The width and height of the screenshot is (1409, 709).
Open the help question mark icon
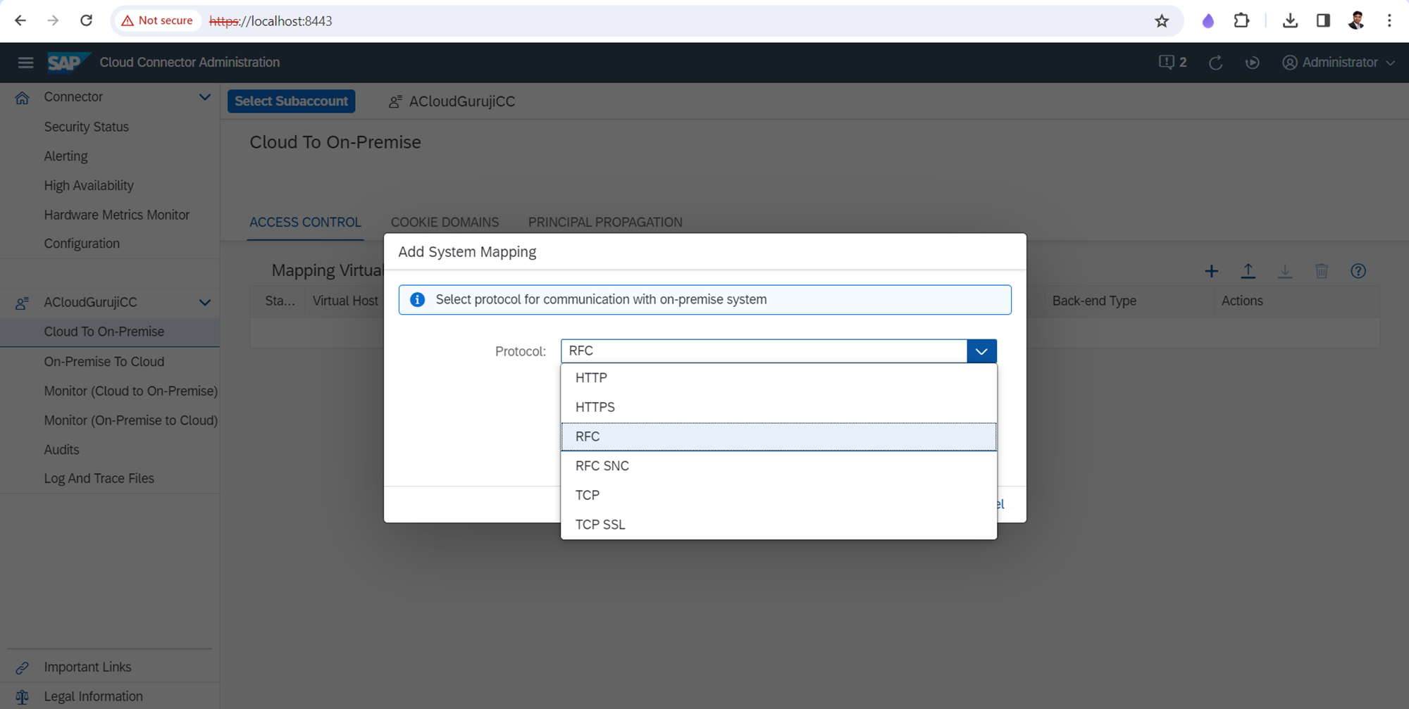point(1358,271)
